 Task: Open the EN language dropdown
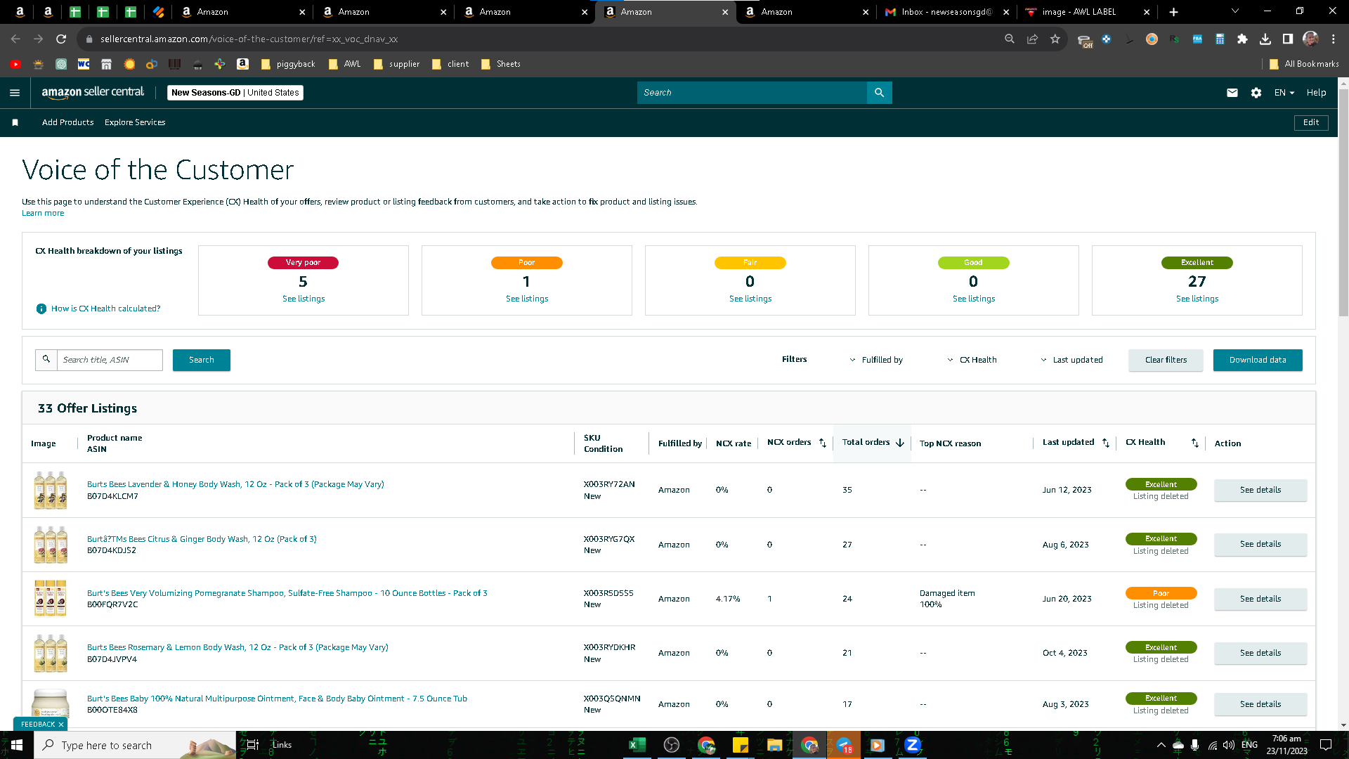coord(1284,93)
